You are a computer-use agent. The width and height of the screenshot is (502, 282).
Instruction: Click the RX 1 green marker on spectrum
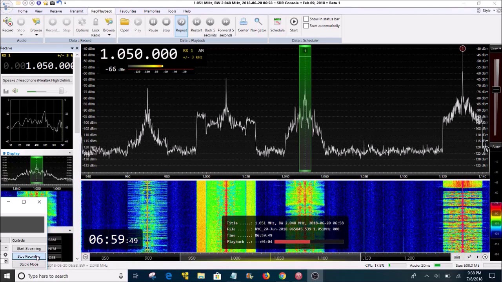pos(305,51)
